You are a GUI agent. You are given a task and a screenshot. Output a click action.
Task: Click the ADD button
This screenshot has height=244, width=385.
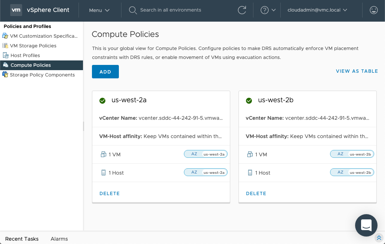pyautogui.click(x=105, y=72)
